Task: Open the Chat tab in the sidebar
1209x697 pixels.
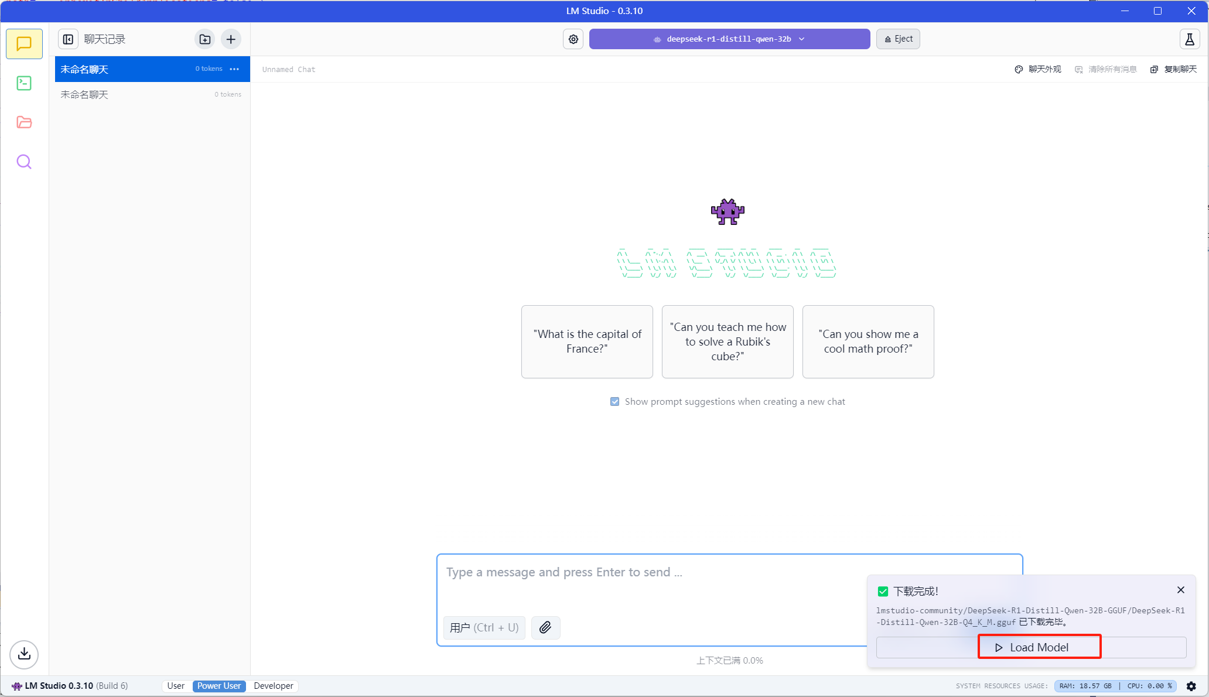Action: click(24, 44)
